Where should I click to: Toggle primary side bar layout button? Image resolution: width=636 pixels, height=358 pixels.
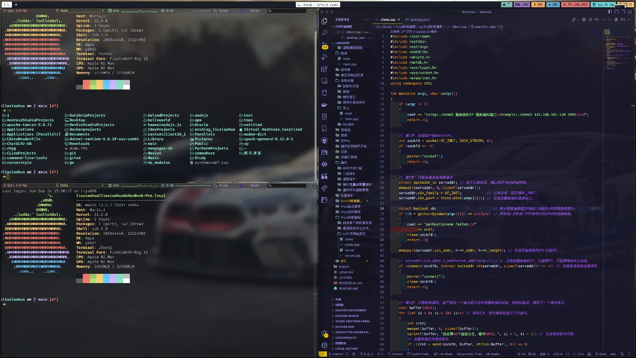[x=610, y=12]
